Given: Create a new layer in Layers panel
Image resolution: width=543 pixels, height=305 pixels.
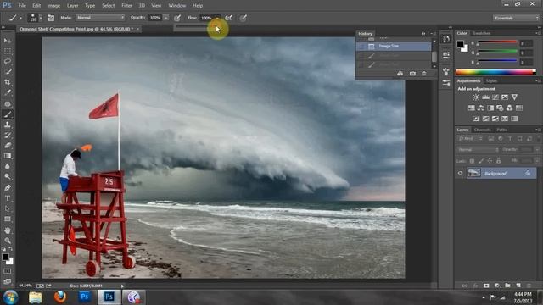Looking at the screenshot, I should [518, 286].
